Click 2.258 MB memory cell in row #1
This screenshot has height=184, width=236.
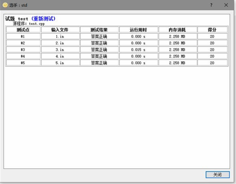[x=178, y=36]
